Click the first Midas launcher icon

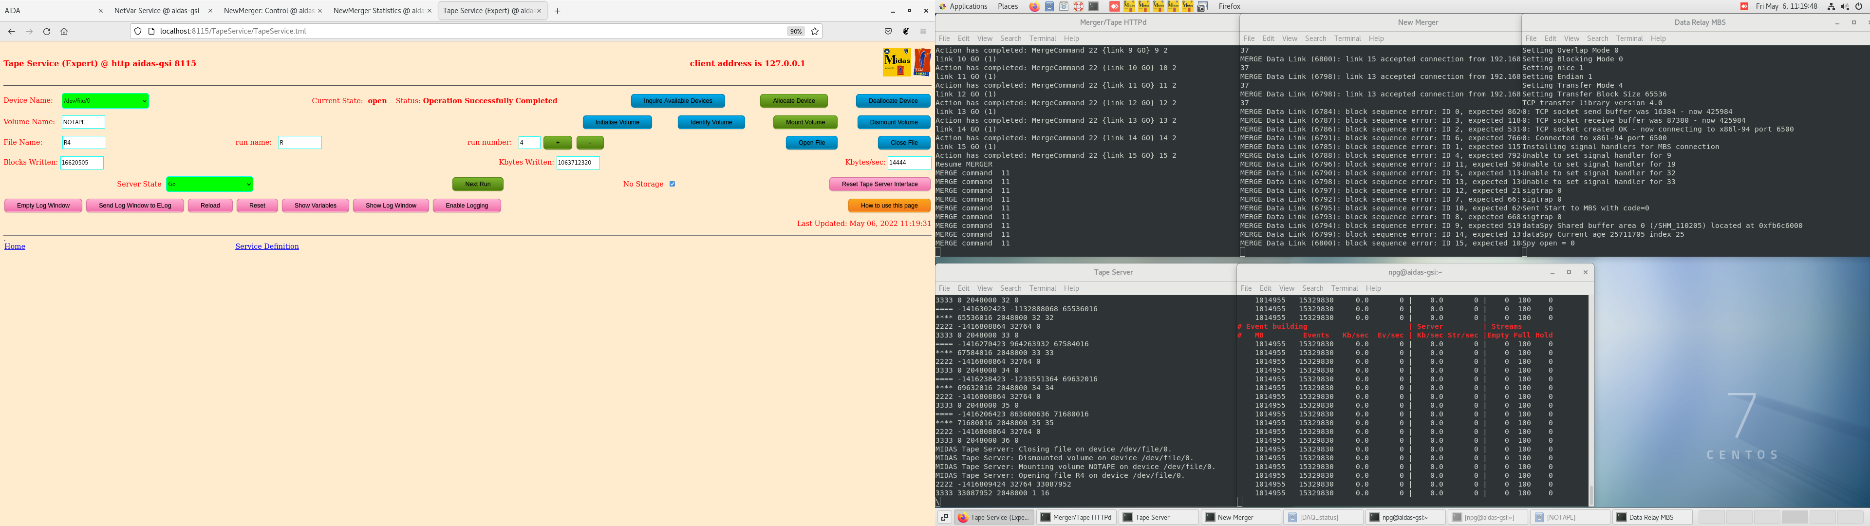(x=1130, y=6)
